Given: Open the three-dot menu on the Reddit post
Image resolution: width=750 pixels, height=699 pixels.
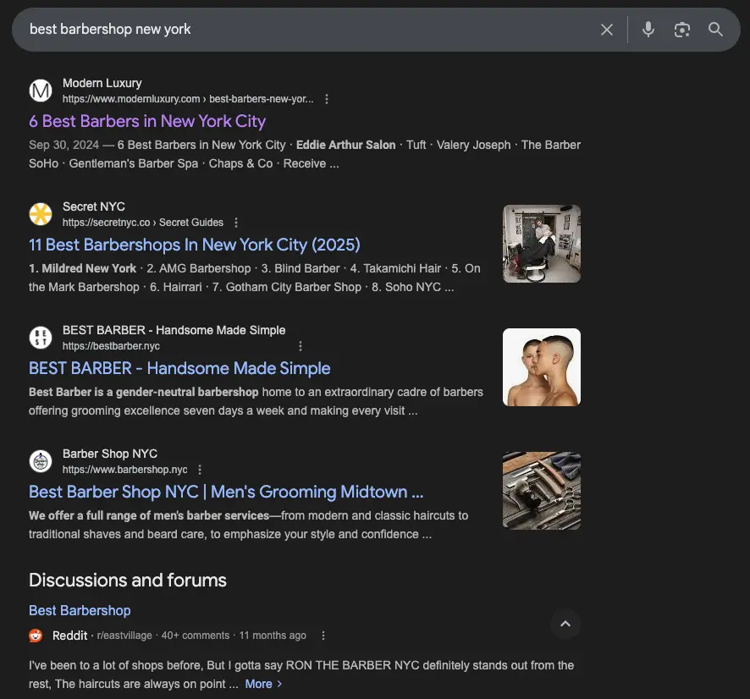Looking at the screenshot, I should click(323, 635).
